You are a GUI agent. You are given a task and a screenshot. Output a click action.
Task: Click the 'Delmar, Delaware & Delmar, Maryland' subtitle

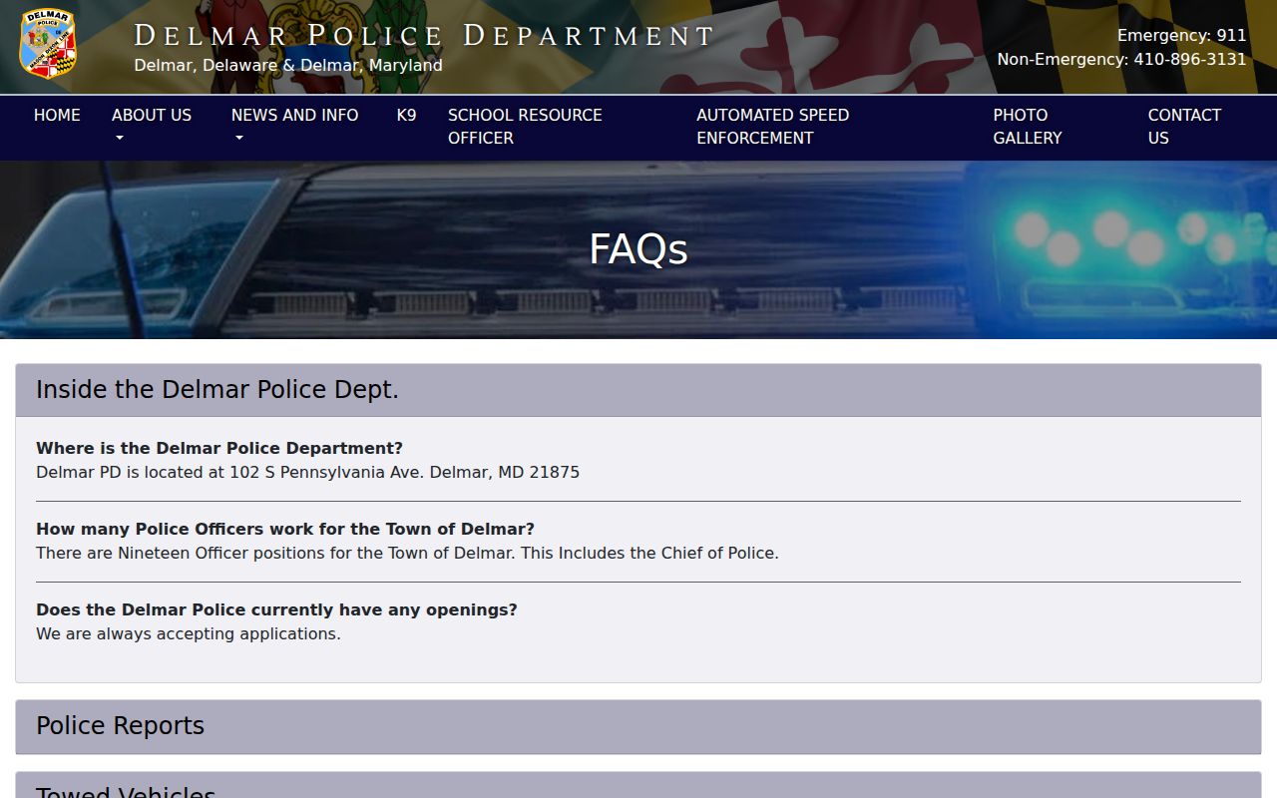(288, 65)
